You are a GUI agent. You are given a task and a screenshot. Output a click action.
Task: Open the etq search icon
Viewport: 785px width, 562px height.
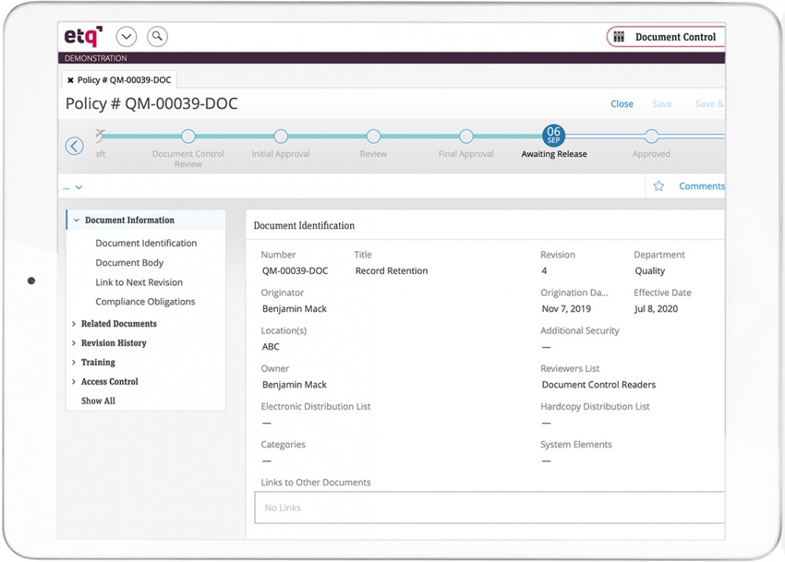point(157,36)
